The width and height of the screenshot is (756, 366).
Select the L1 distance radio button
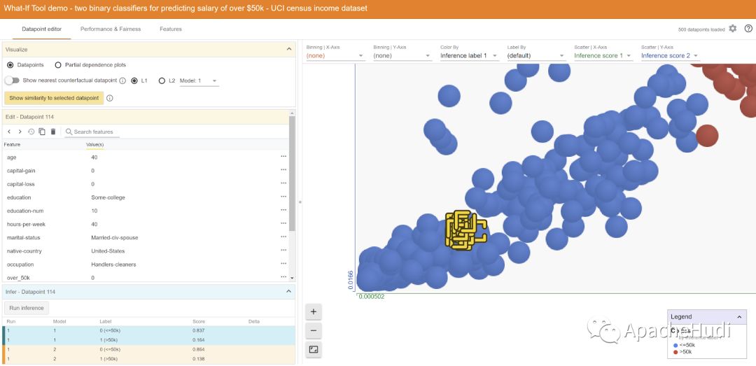click(x=134, y=80)
